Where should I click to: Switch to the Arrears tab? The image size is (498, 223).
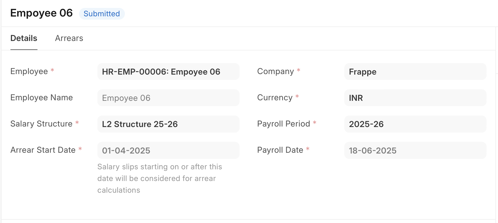69,38
